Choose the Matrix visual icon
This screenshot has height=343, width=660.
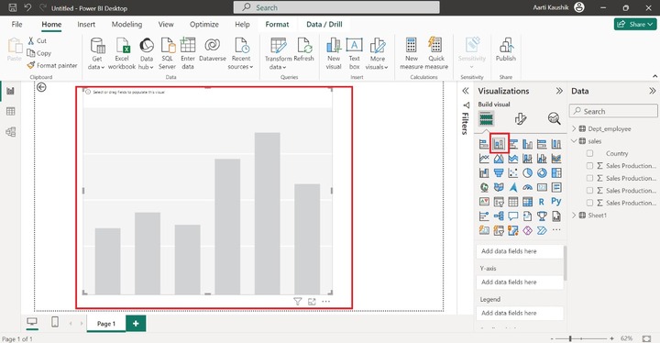(x=527, y=202)
